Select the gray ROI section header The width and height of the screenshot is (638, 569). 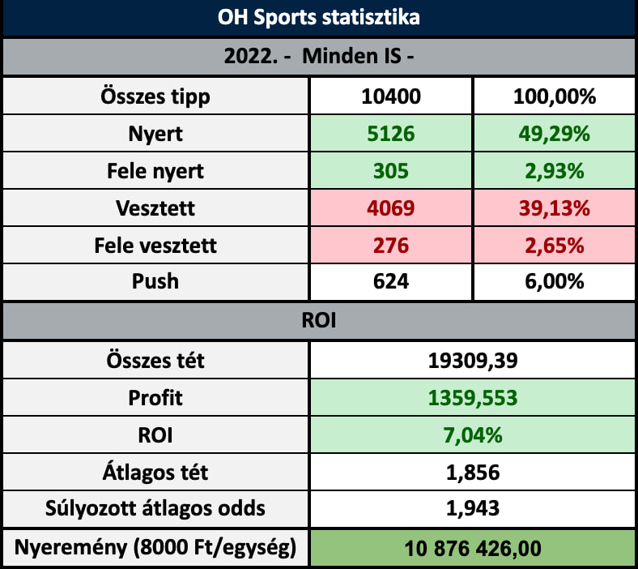[x=319, y=322]
